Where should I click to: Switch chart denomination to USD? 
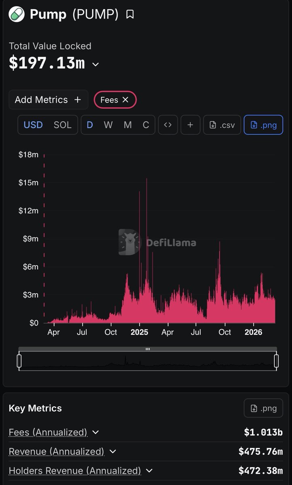(x=33, y=125)
